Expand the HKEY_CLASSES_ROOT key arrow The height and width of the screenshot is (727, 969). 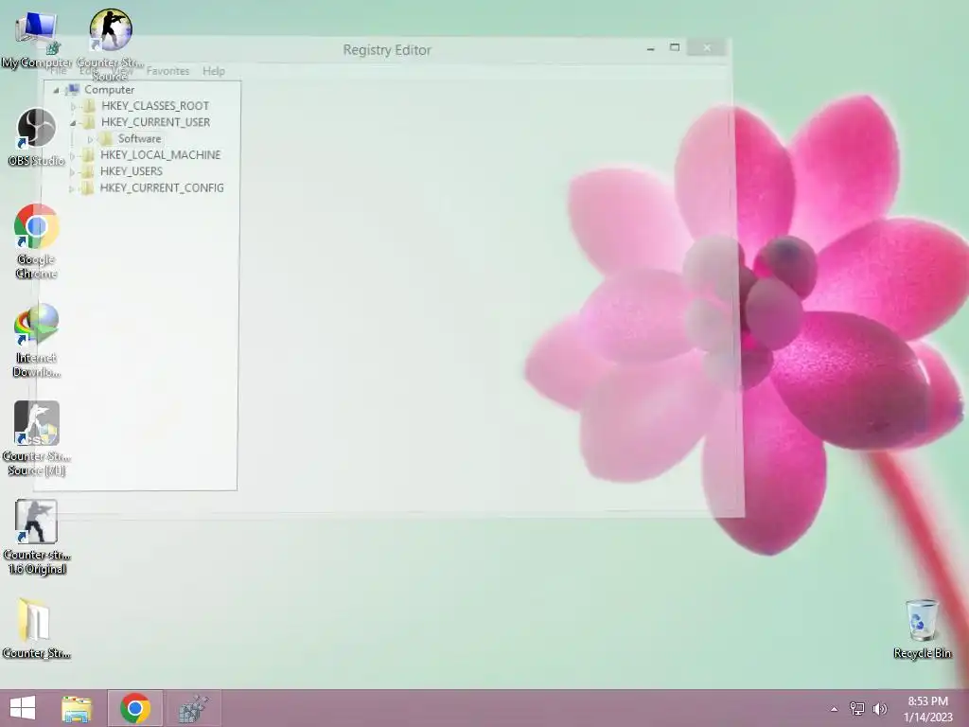pyautogui.click(x=73, y=106)
